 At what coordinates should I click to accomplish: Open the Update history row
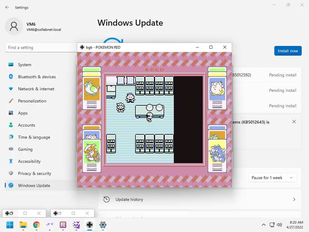click(200, 199)
